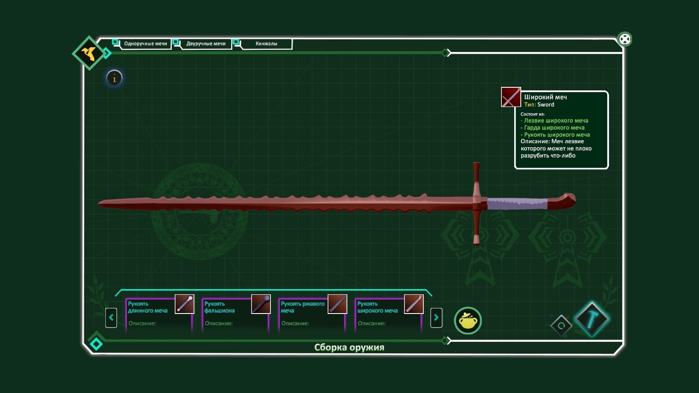Click the Широкий меч sword icon
This screenshot has width=699, height=393.
pyautogui.click(x=511, y=97)
